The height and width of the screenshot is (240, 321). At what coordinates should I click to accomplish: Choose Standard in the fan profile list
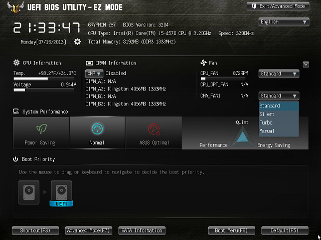tap(279, 106)
